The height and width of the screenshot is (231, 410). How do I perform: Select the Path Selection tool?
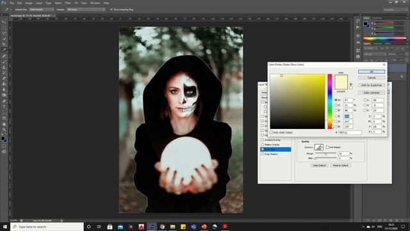(4, 112)
